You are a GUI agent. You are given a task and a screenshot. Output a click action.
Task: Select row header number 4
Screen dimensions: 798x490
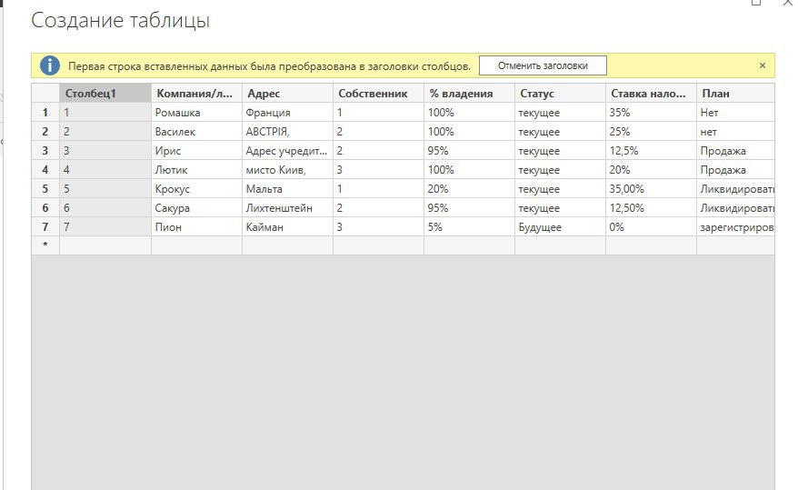click(45, 170)
